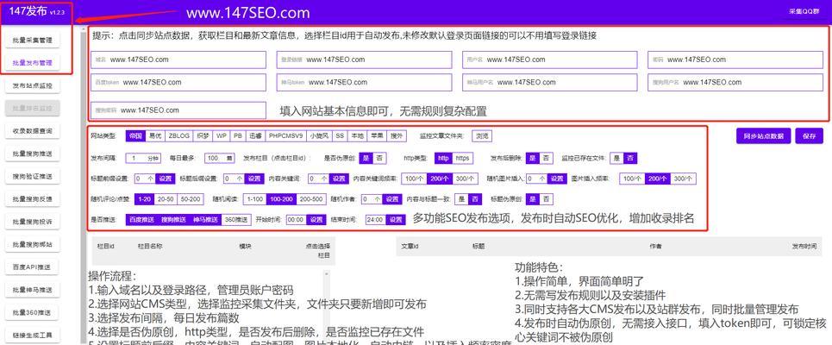Set 监控已存在文件 to 是
Viewport: 832px width, 345px height.
tap(616, 158)
